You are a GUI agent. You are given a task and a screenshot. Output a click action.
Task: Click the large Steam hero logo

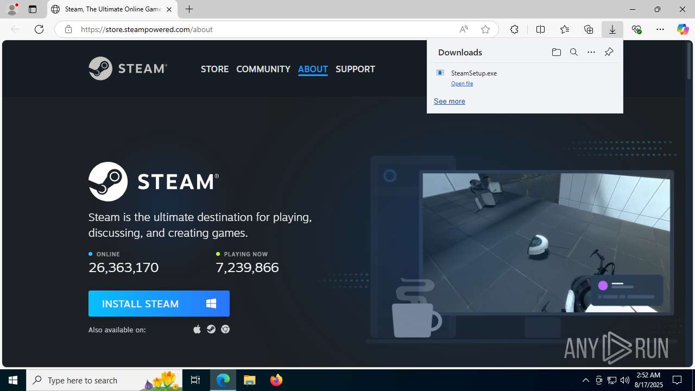(154, 181)
